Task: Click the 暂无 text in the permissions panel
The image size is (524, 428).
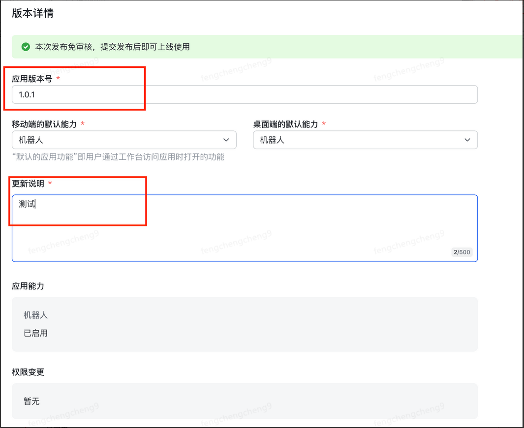Action: (x=31, y=401)
